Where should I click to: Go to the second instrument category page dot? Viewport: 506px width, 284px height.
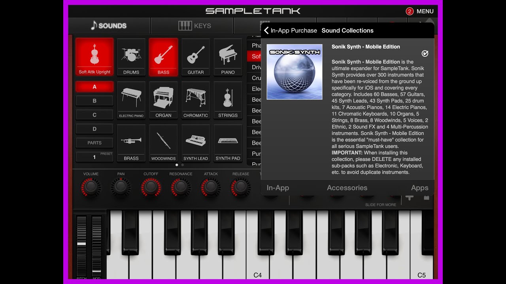(x=182, y=165)
